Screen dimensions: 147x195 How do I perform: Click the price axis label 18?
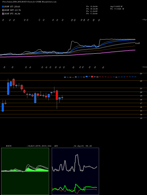coord(141,100)
